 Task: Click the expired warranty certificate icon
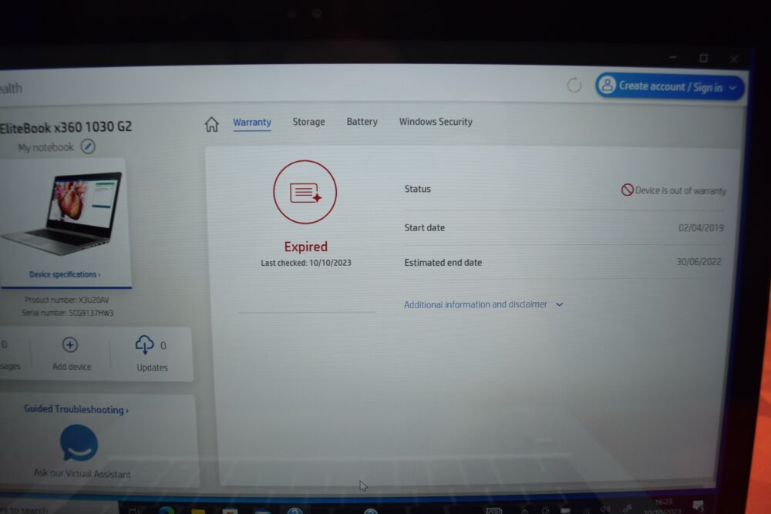(305, 192)
